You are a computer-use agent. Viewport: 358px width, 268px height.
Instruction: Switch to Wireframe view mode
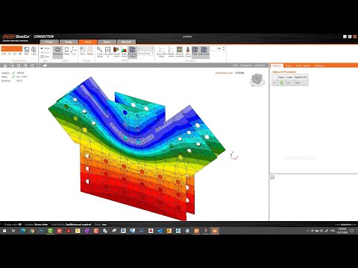coord(260,66)
